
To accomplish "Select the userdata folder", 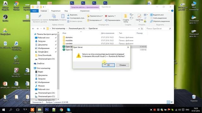I will point(69,44).
